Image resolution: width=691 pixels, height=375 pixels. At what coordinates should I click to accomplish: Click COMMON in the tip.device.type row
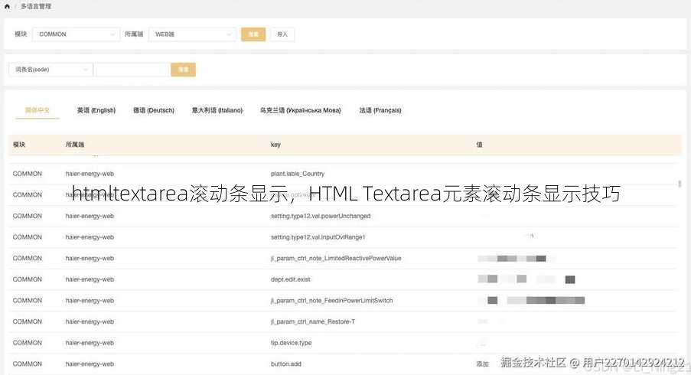(x=28, y=343)
